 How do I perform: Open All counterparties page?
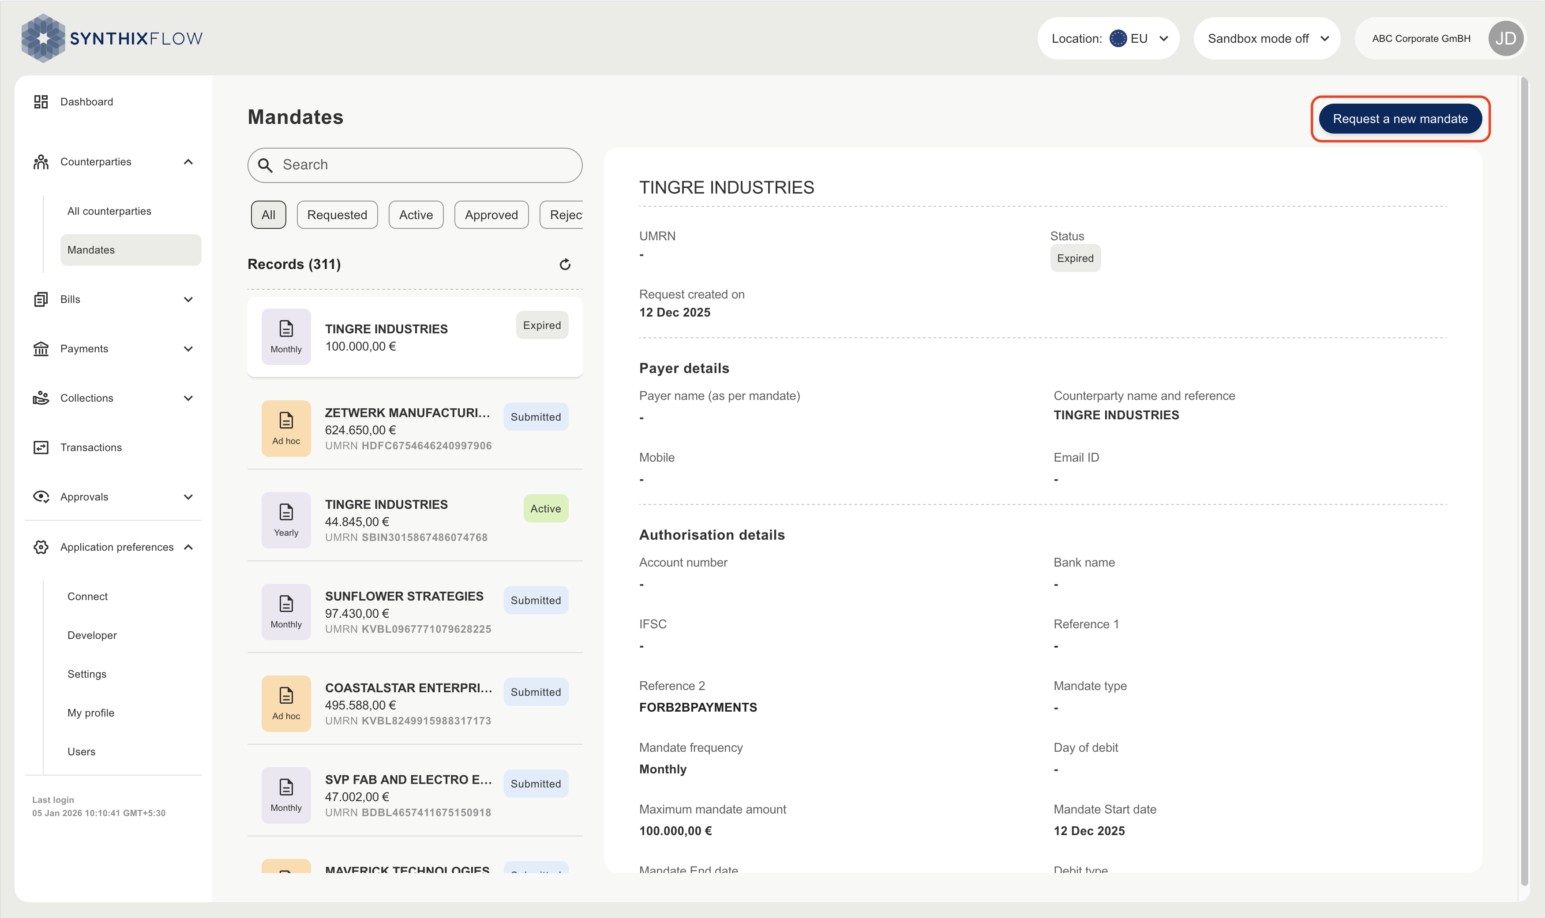109,211
